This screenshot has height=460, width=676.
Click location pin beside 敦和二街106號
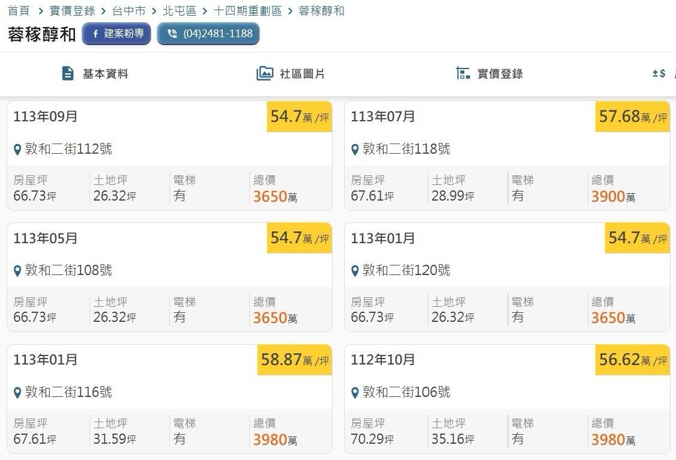(355, 393)
